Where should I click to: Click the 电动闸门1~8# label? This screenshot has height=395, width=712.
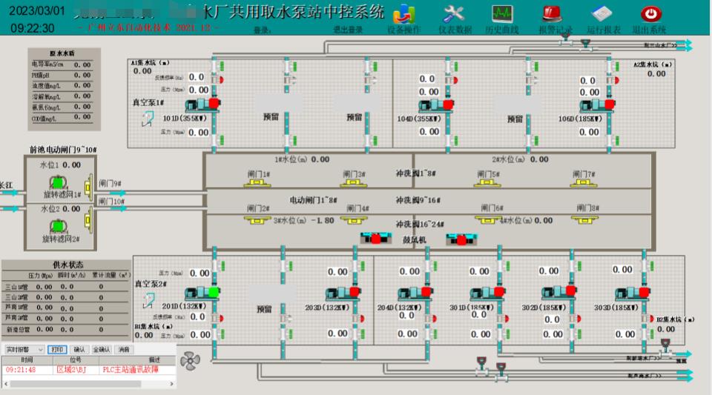tap(313, 200)
